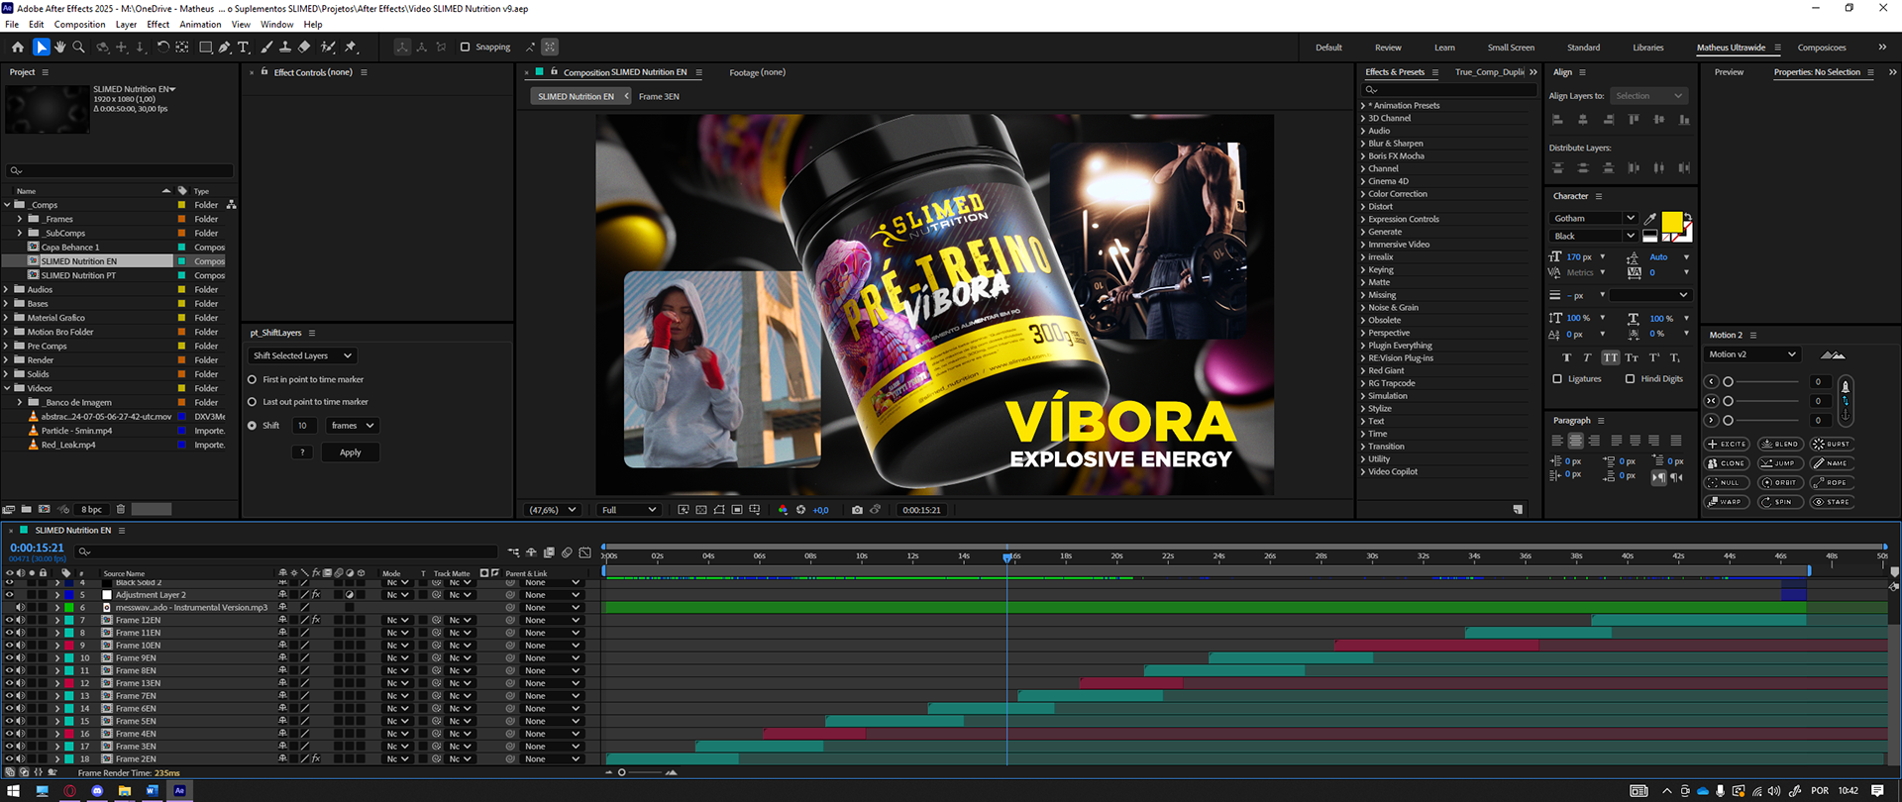Open channel and color management settings
Viewport: 1902px width, 802px height.
coord(783,510)
